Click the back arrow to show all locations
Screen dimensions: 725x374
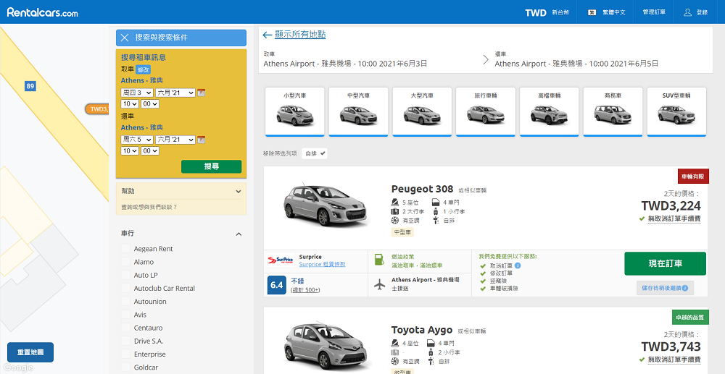(267, 35)
